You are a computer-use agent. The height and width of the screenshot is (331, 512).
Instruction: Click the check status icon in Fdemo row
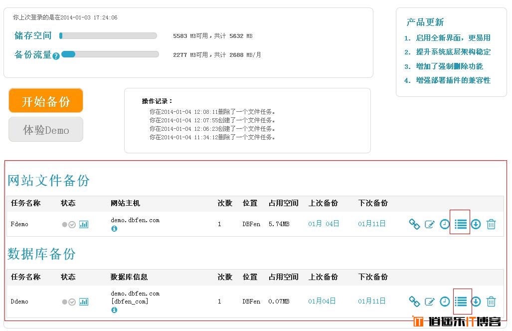coord(72,225)
